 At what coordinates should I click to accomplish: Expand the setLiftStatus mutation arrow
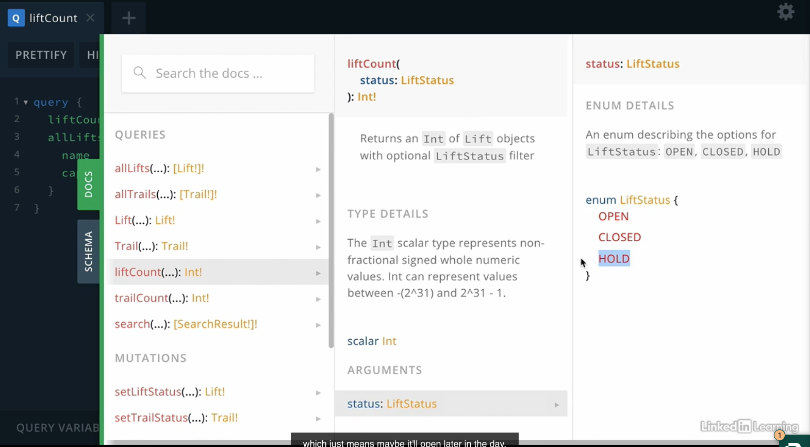click(x=318, y=393)
